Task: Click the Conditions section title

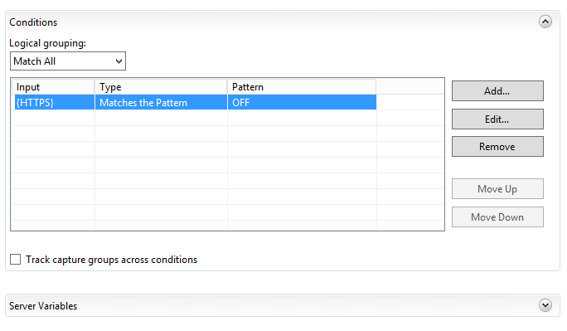Action: [33, 22]
